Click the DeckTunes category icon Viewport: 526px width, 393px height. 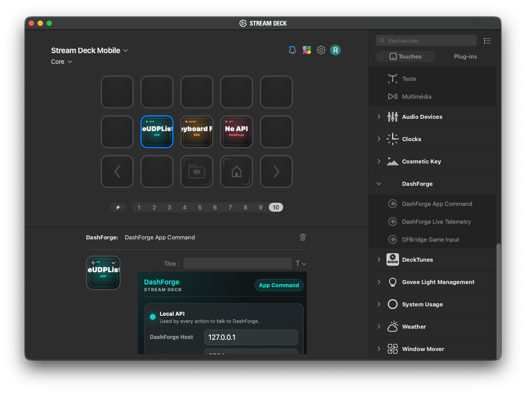pos(393,259)
